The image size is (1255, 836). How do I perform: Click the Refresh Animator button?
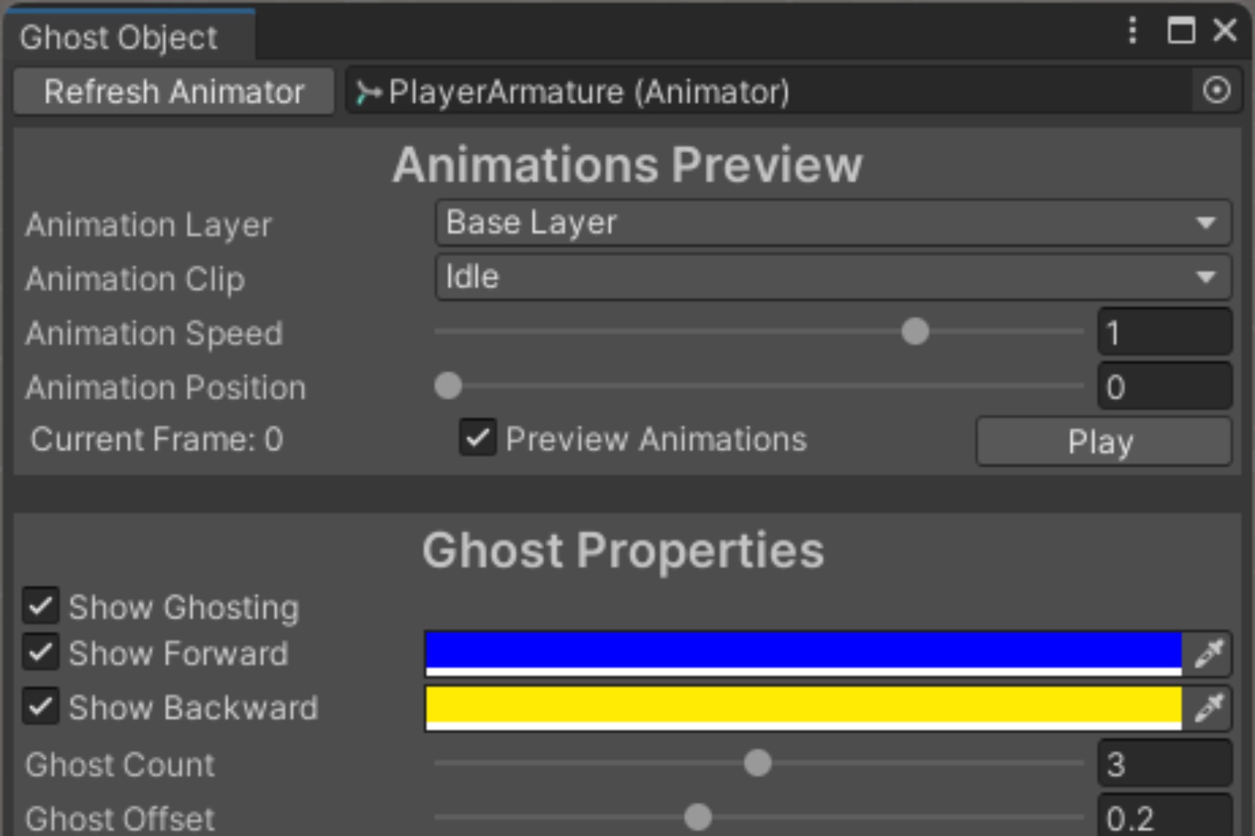172,92
